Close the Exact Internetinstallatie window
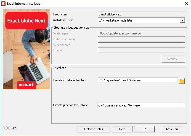The height and width of the screenshot is (136, 191). pyautogui.click(x=187, y=4)
